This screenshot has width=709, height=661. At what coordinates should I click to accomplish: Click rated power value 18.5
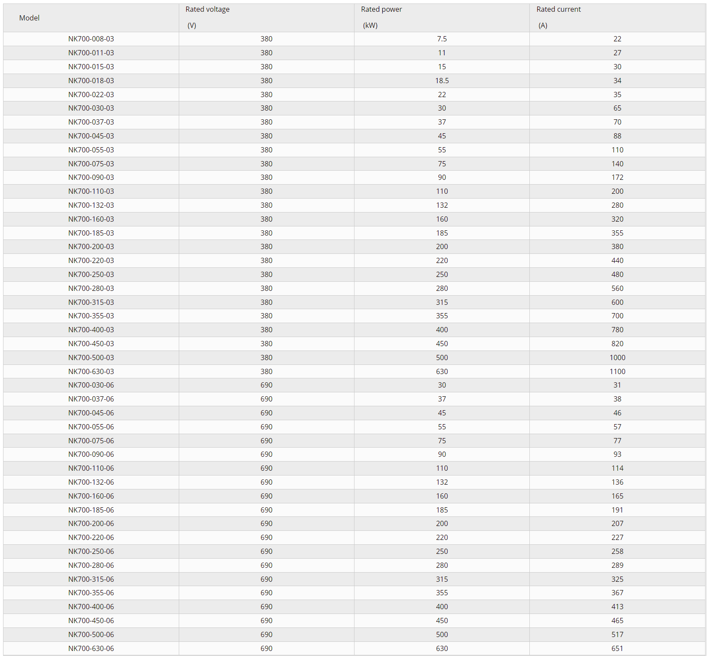point(442,81)
